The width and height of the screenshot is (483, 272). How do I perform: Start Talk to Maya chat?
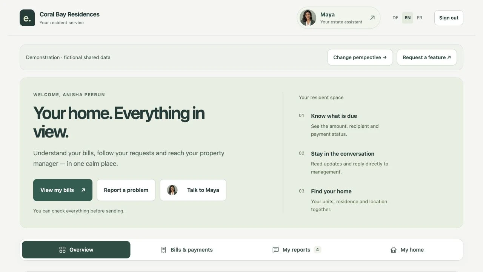coord(193,190)
